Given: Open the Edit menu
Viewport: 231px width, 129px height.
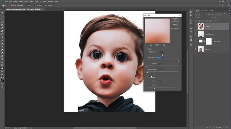Looking at the screenshot, I should [x=10, y=1].
